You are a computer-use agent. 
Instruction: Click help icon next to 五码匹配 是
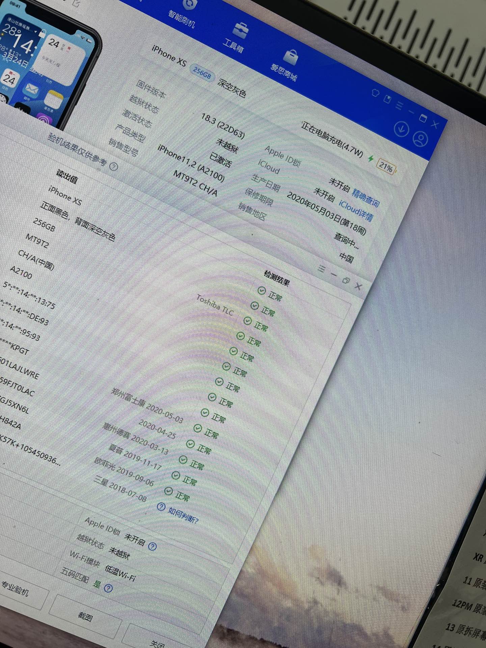pos(108,588)
